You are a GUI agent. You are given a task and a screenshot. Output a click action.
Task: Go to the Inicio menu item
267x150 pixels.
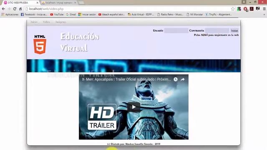coord(34,22)
